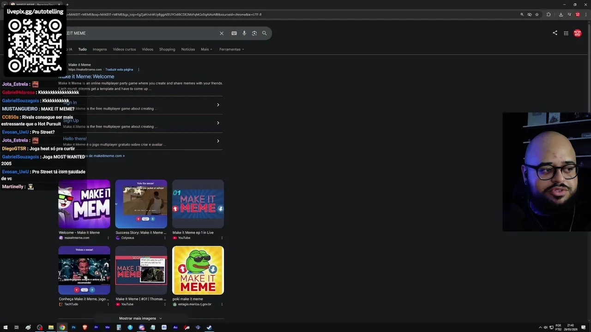Open 'Make it Meme: Welcome' result link
Viewport: 591px width, 332px height.
tap(86, 77)
